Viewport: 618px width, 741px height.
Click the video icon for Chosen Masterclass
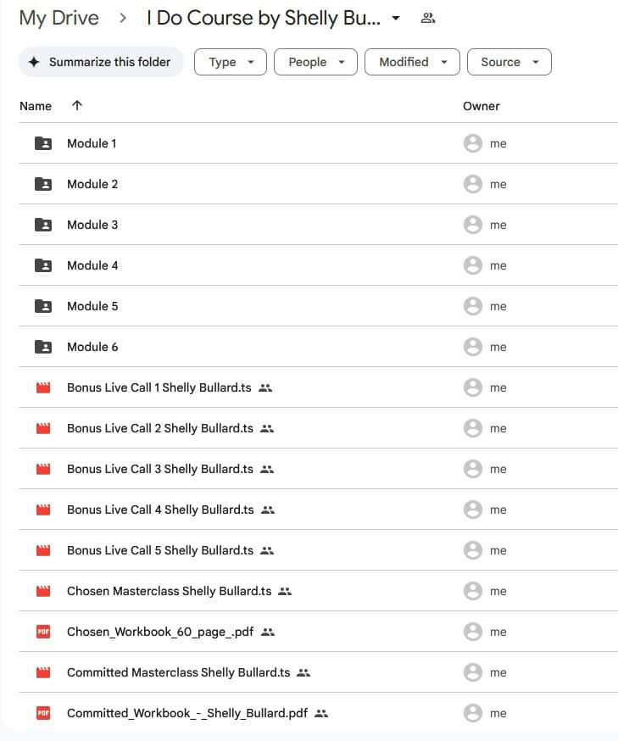point(43,591)
